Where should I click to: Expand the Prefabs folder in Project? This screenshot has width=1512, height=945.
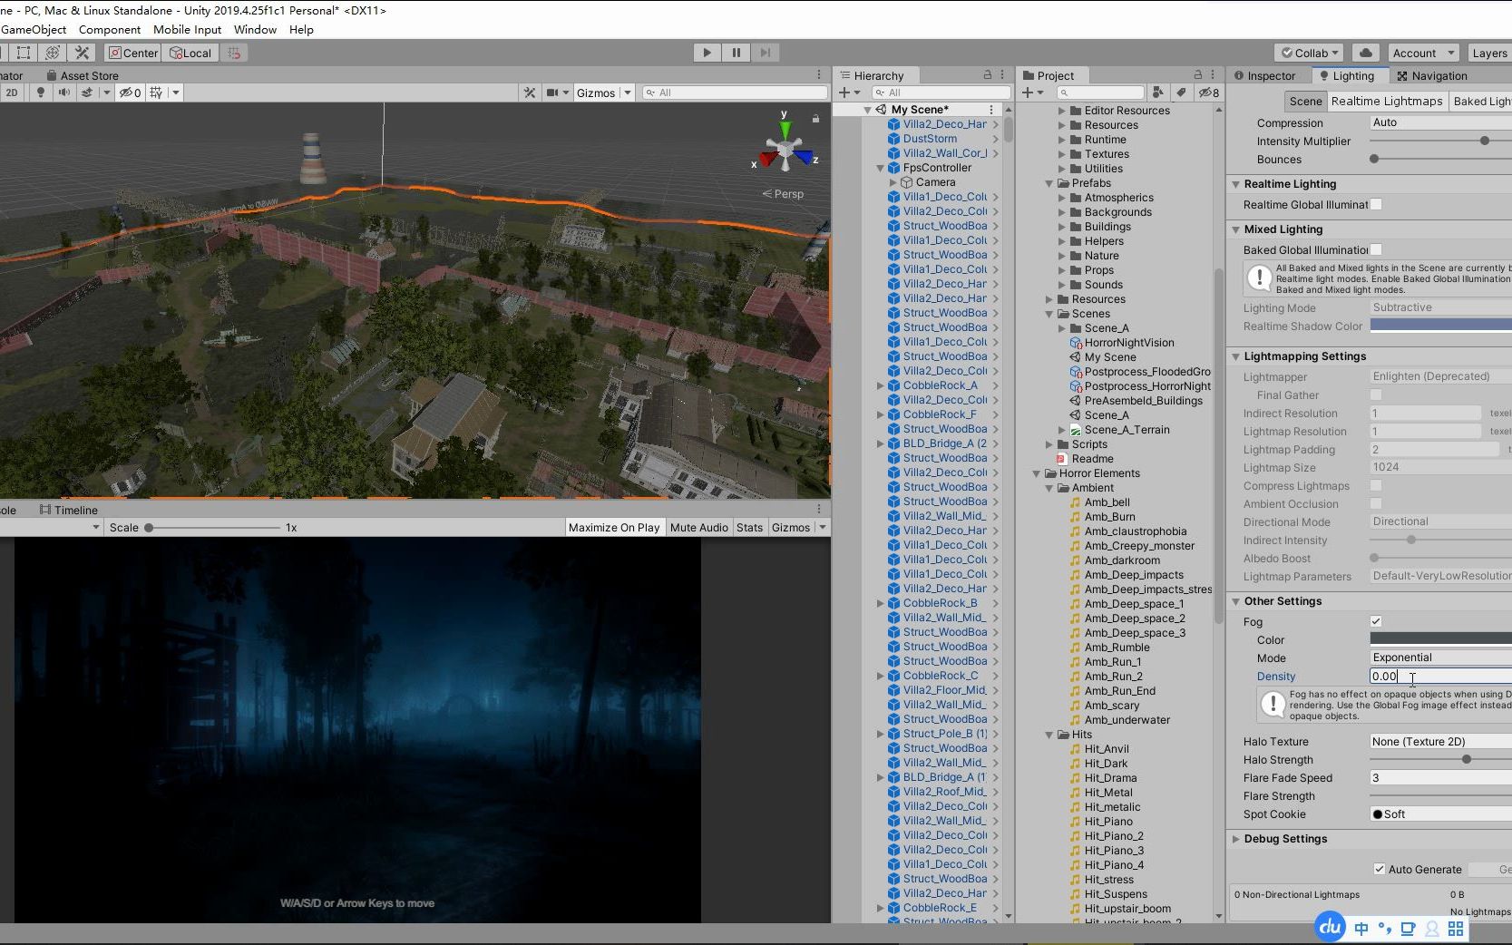[1049, 183]
